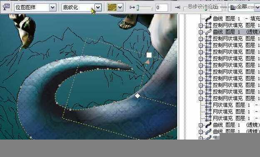Select the 曲线 图层 1 - 填充 row
Image resolution: width=260 pixels, height=157 pixels.
[236, 19]
